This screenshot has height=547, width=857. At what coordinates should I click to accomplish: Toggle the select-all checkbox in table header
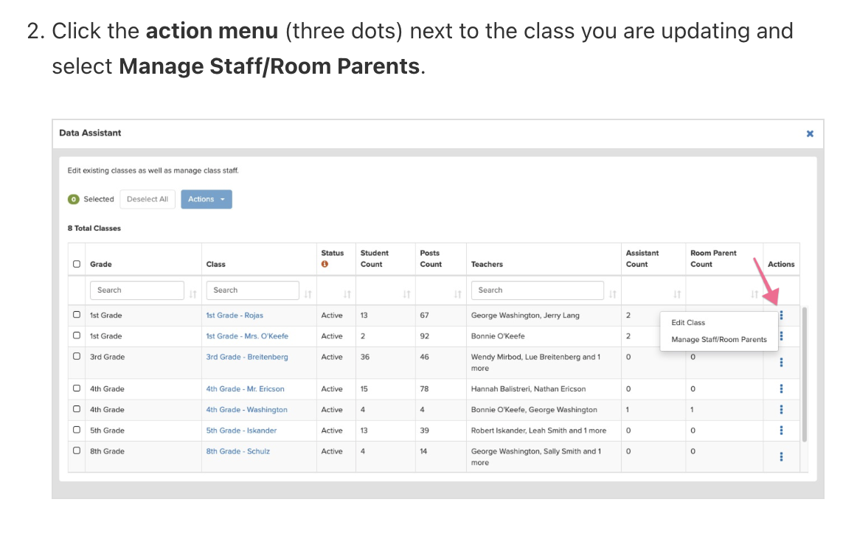pos(77,264)
